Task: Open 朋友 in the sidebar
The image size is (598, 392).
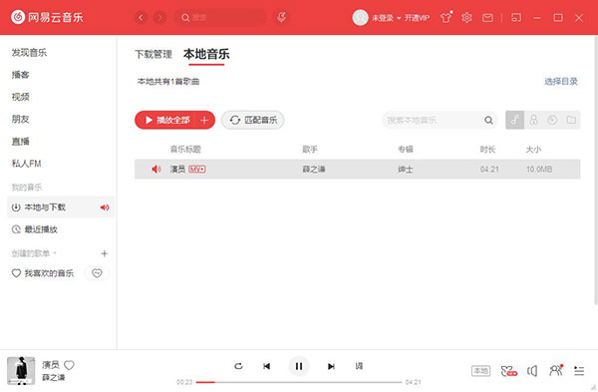Action: coord(20,119)
